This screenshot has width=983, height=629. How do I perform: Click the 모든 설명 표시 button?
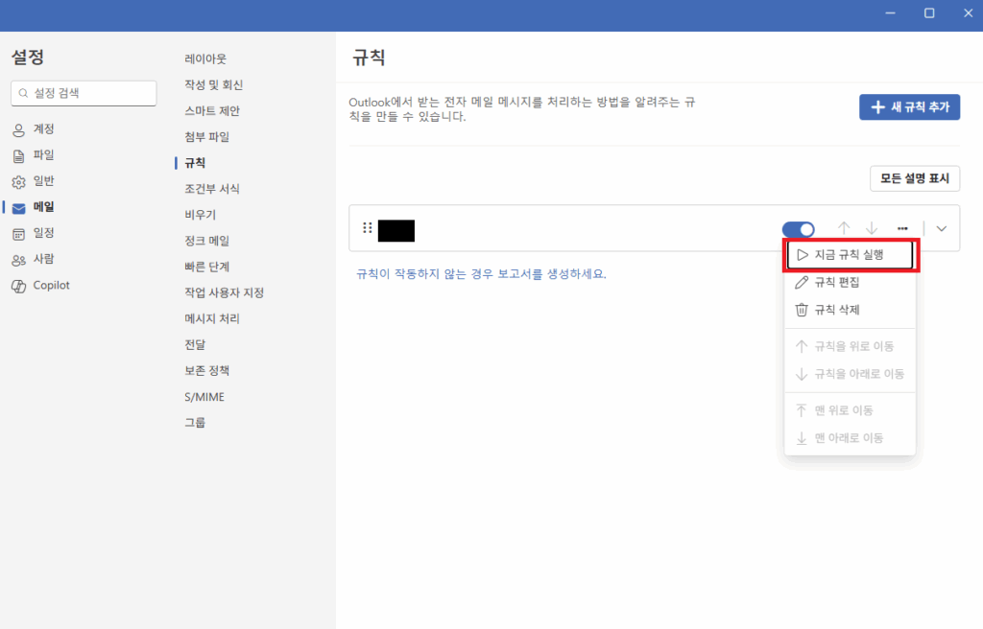pyautogui.click(x=914, y=178)
